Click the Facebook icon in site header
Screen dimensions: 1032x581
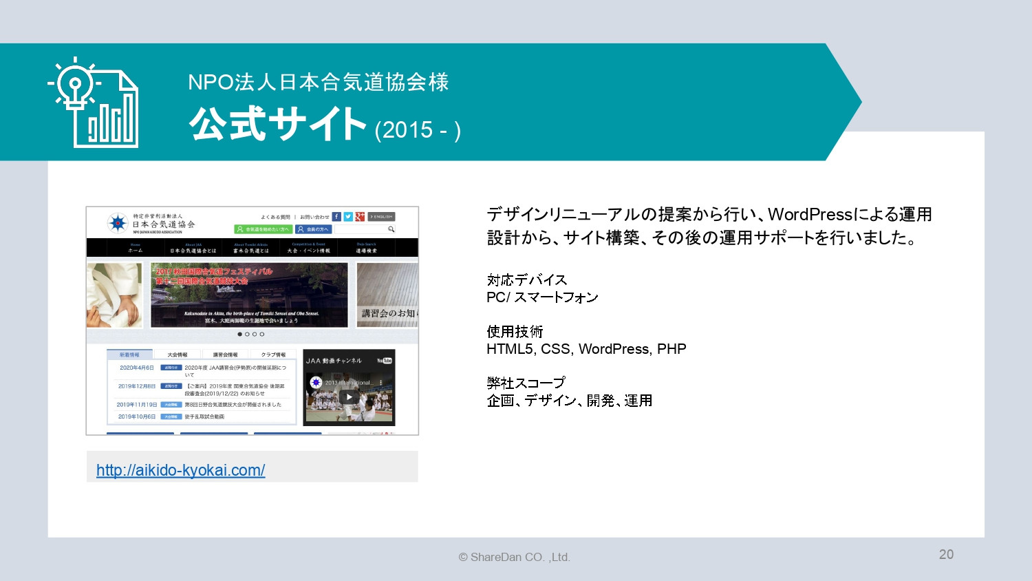pyautogui.click(x=336, y=216)
